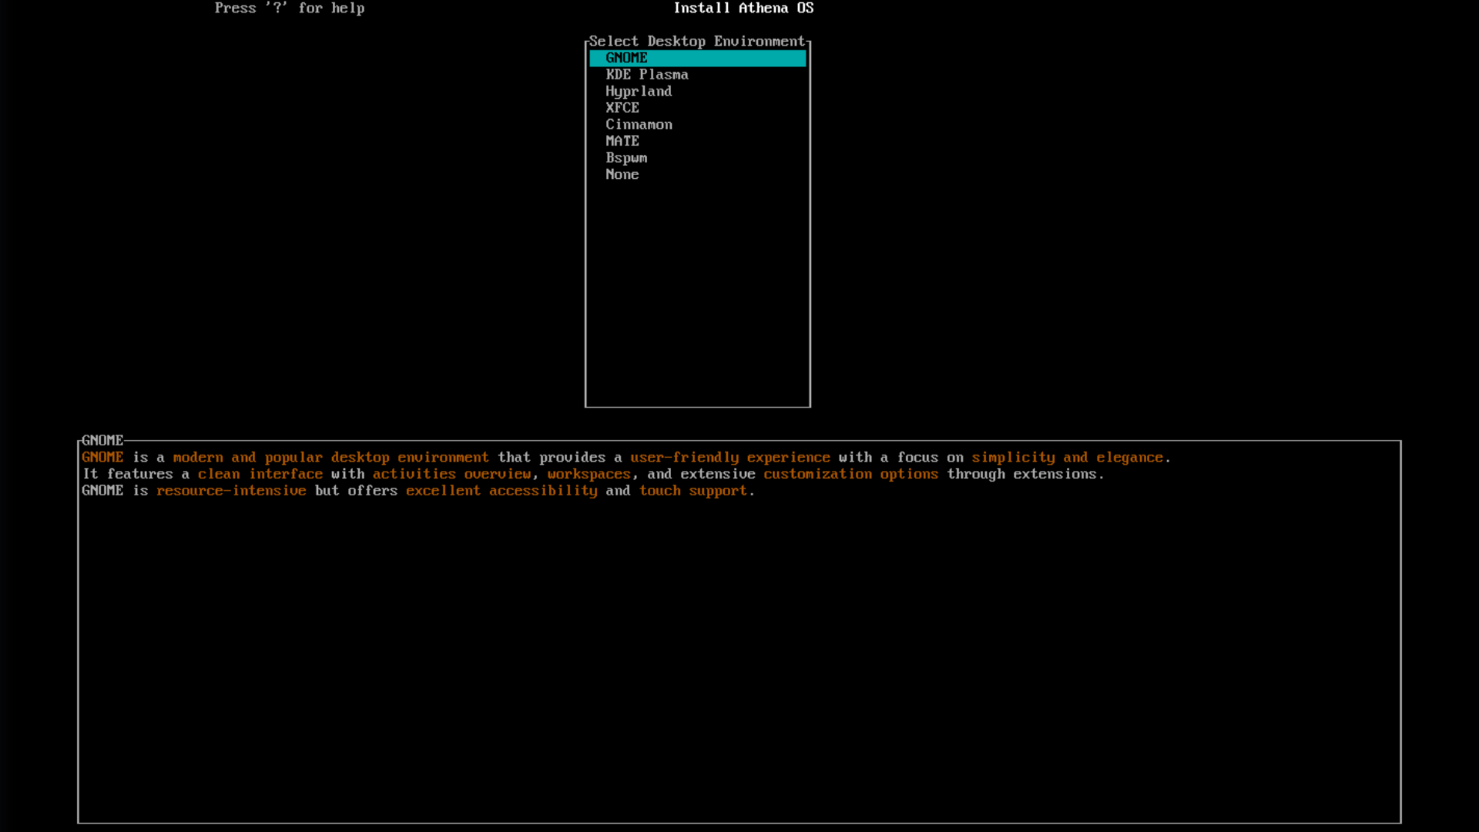Click the activities overview highlighted text
This screenshot has height=832, width=1479.
(452, 474)
